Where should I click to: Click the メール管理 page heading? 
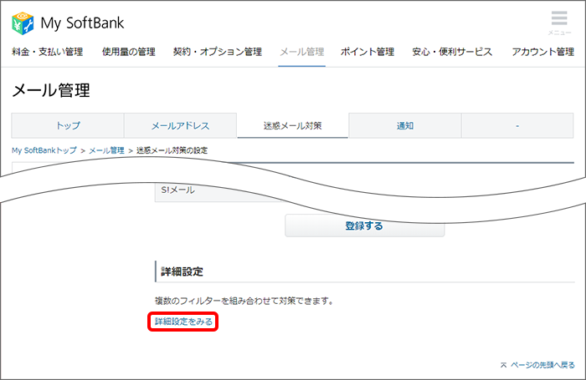51,90
